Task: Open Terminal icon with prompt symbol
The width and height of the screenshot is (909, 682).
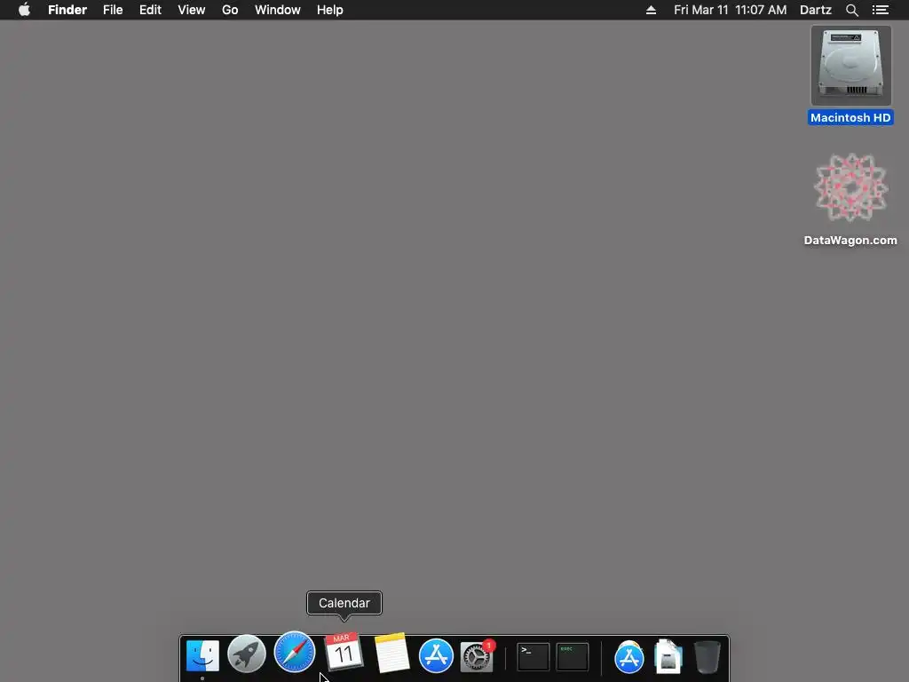Action: point(533,656)
